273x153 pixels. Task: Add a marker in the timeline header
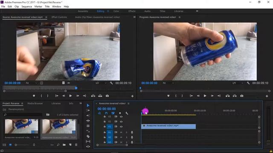point(120,113)
